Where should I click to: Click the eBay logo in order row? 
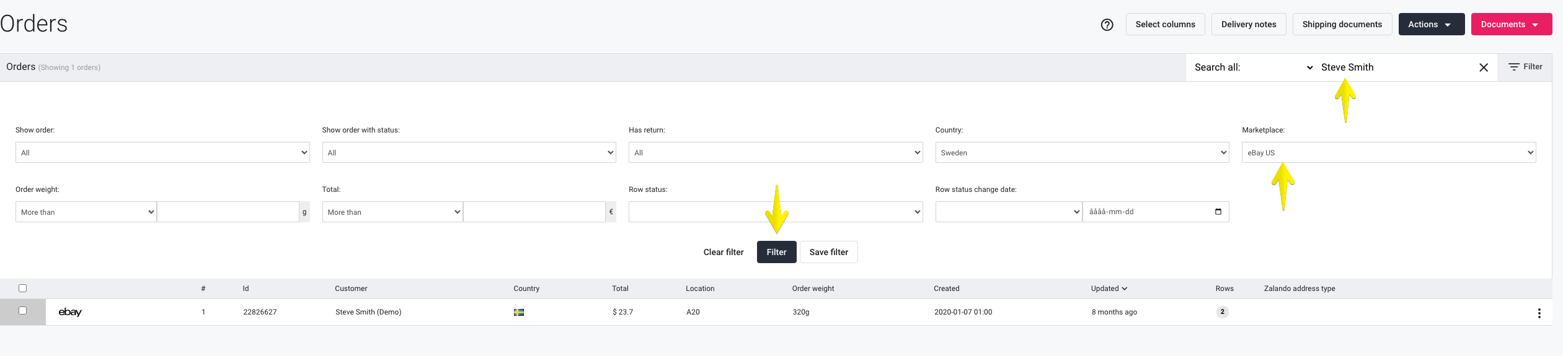70,312
